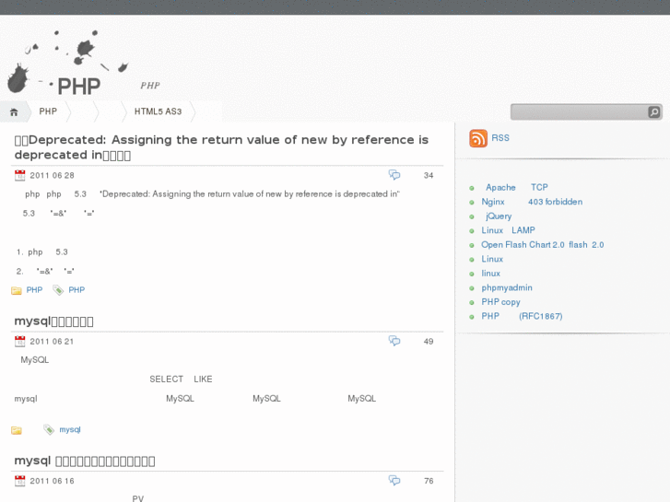Select the calendar icon by 2011 06 16
The width and height of the screenshot is (670, 502).
(19, 481)
